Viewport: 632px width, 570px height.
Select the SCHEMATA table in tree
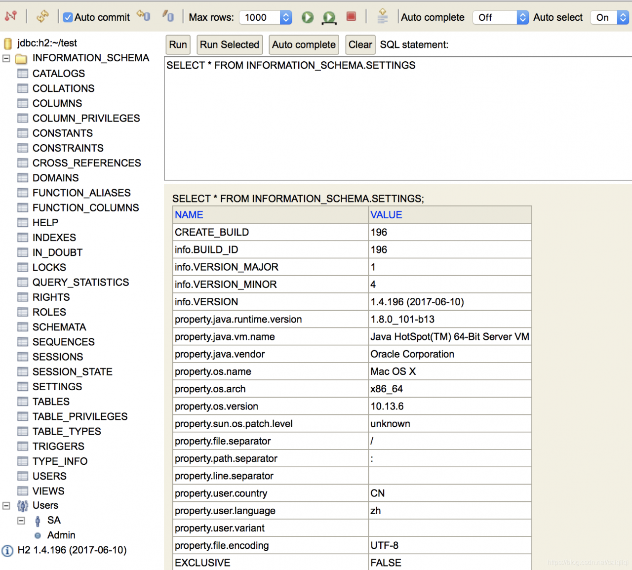(x=59, y=327)
